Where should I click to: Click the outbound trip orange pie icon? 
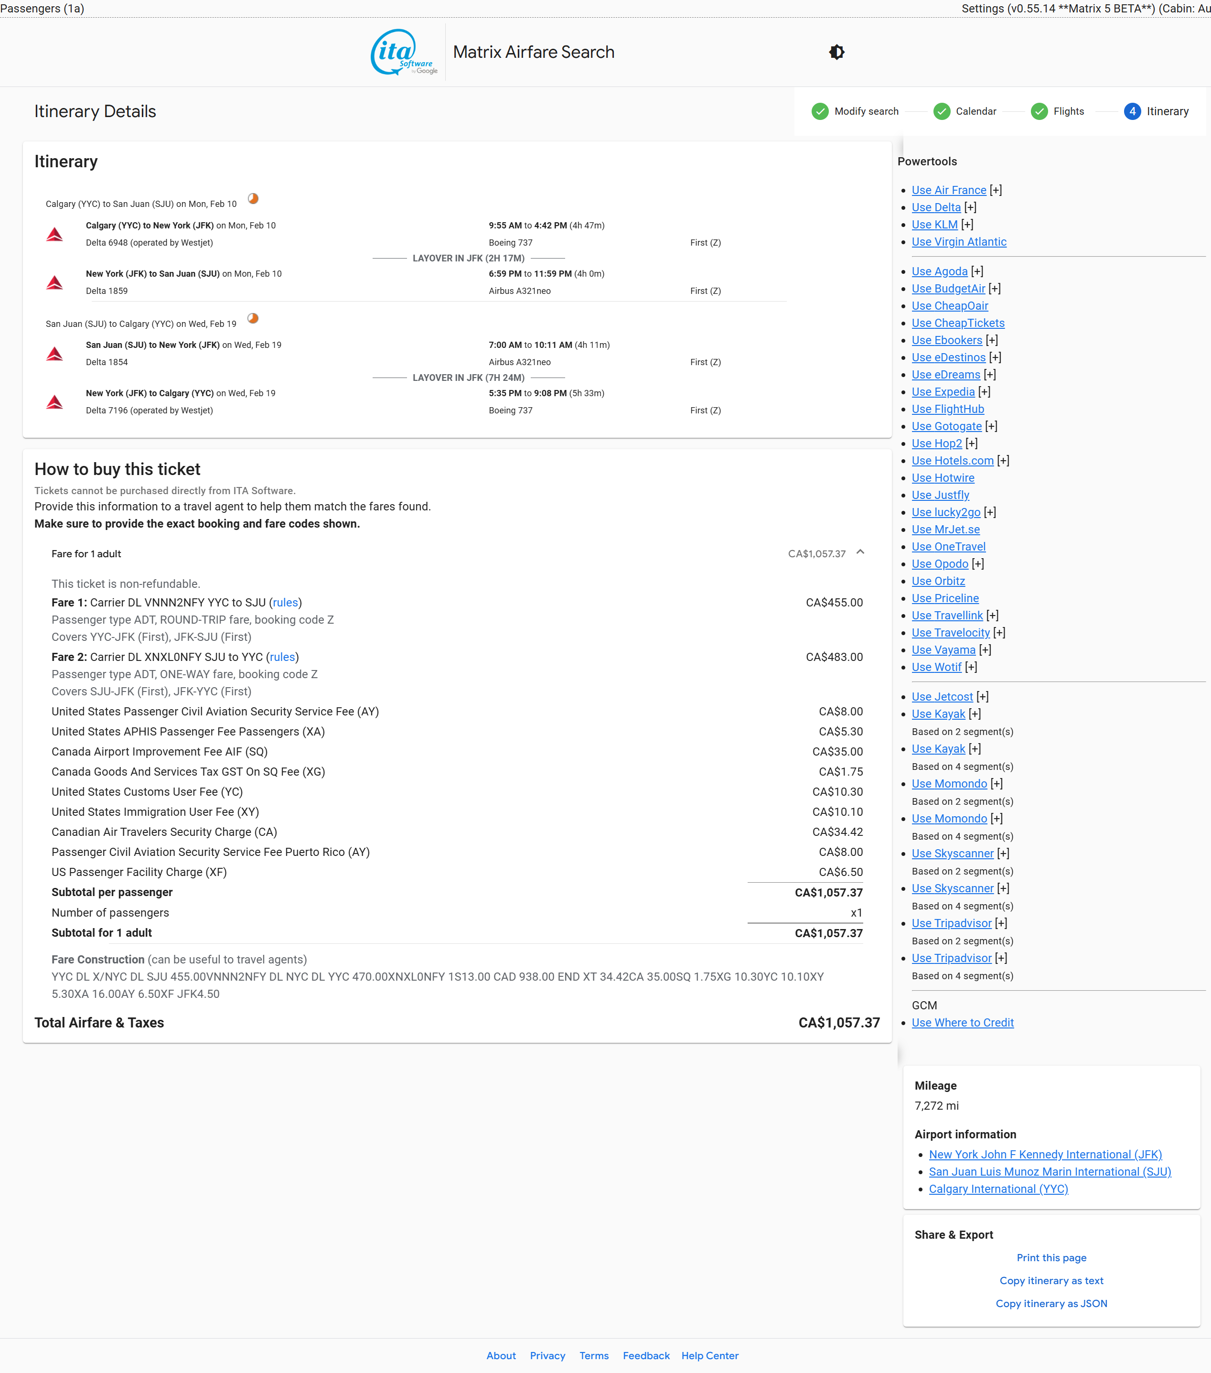[253, 199]
